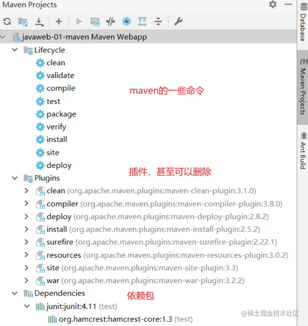Select the 'verify' lifecycle goal text
This screenshot has width=308, height=326.
pyautogui.click(x=57, y=127)
